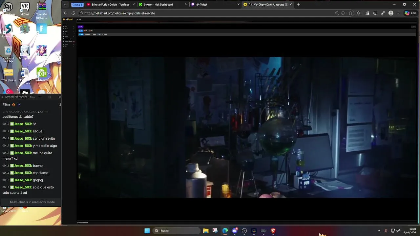The height and width of the screenshot is (236, 420).
Task: Click the microphone tray icon
Action: (386, 231)
